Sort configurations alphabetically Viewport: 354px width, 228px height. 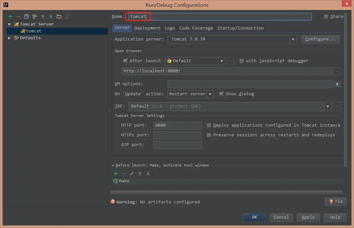pos(67,17)
